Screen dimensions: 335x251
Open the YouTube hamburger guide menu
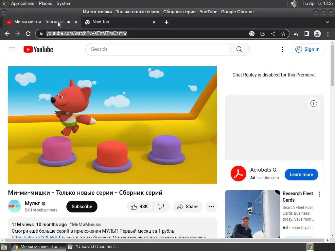(x=12, y=49)
